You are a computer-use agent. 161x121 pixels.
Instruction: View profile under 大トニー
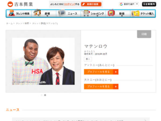coord(101,87)
